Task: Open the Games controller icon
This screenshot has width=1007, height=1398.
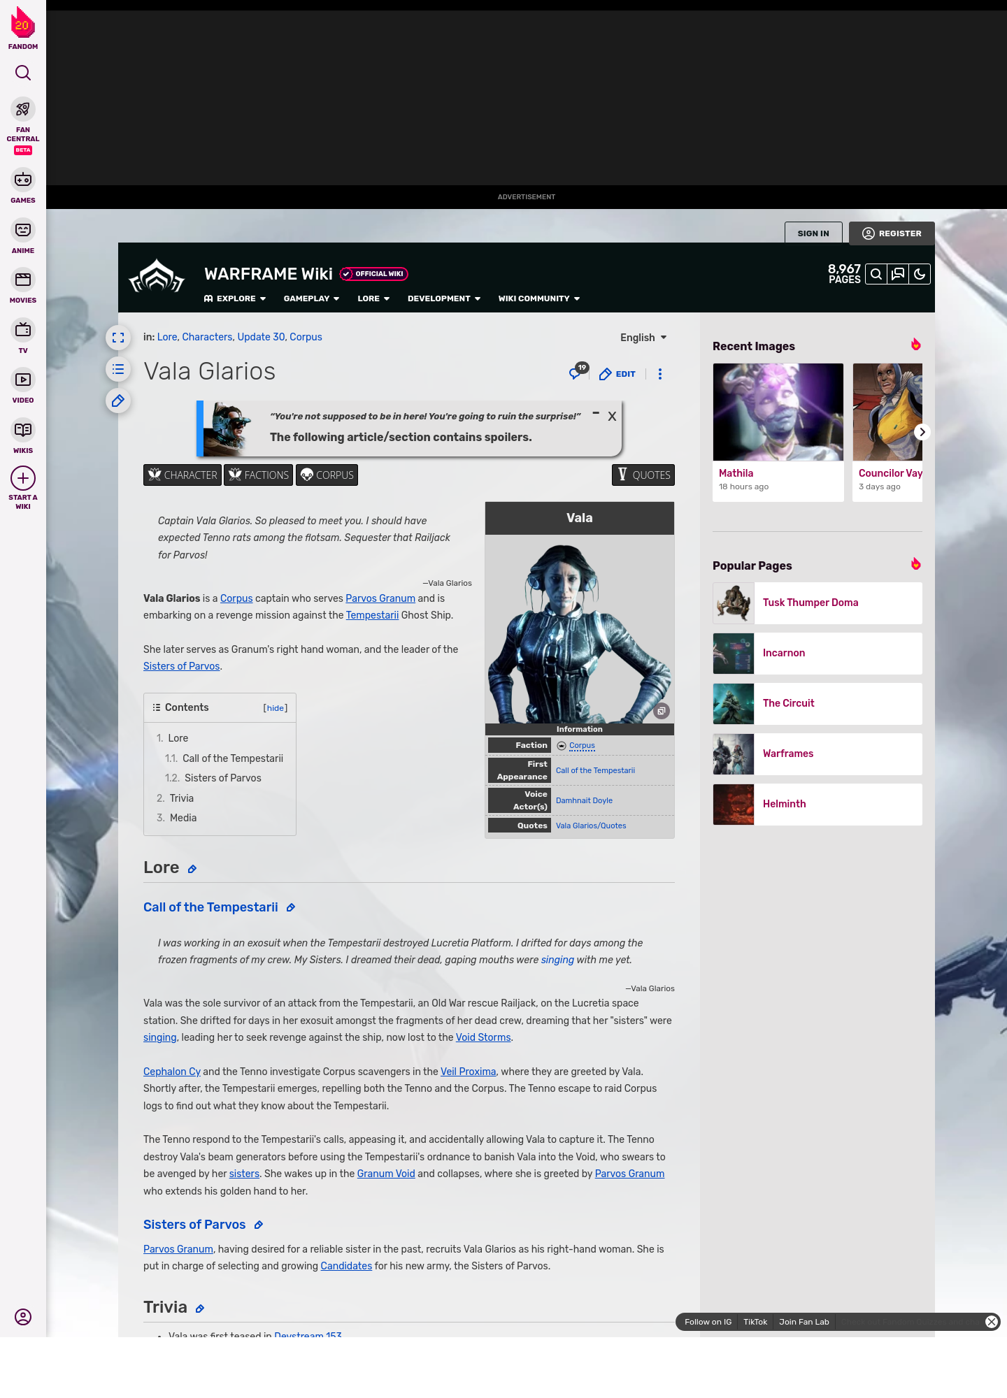Action: point(23,180)
